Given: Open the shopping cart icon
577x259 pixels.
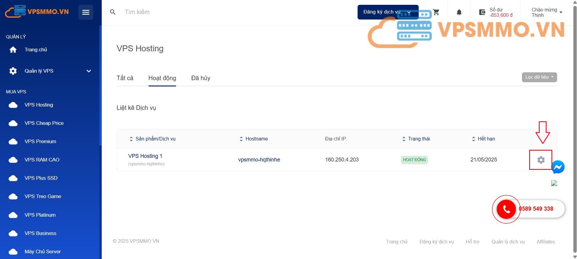Looking at the screenshot, I should pyautogui.click(x=436, y=12).
